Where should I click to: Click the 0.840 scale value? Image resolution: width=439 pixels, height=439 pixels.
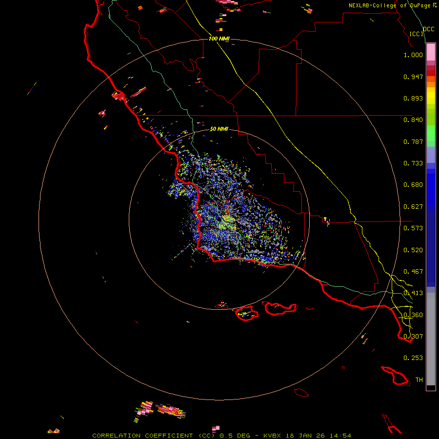(x=413, y=120)
